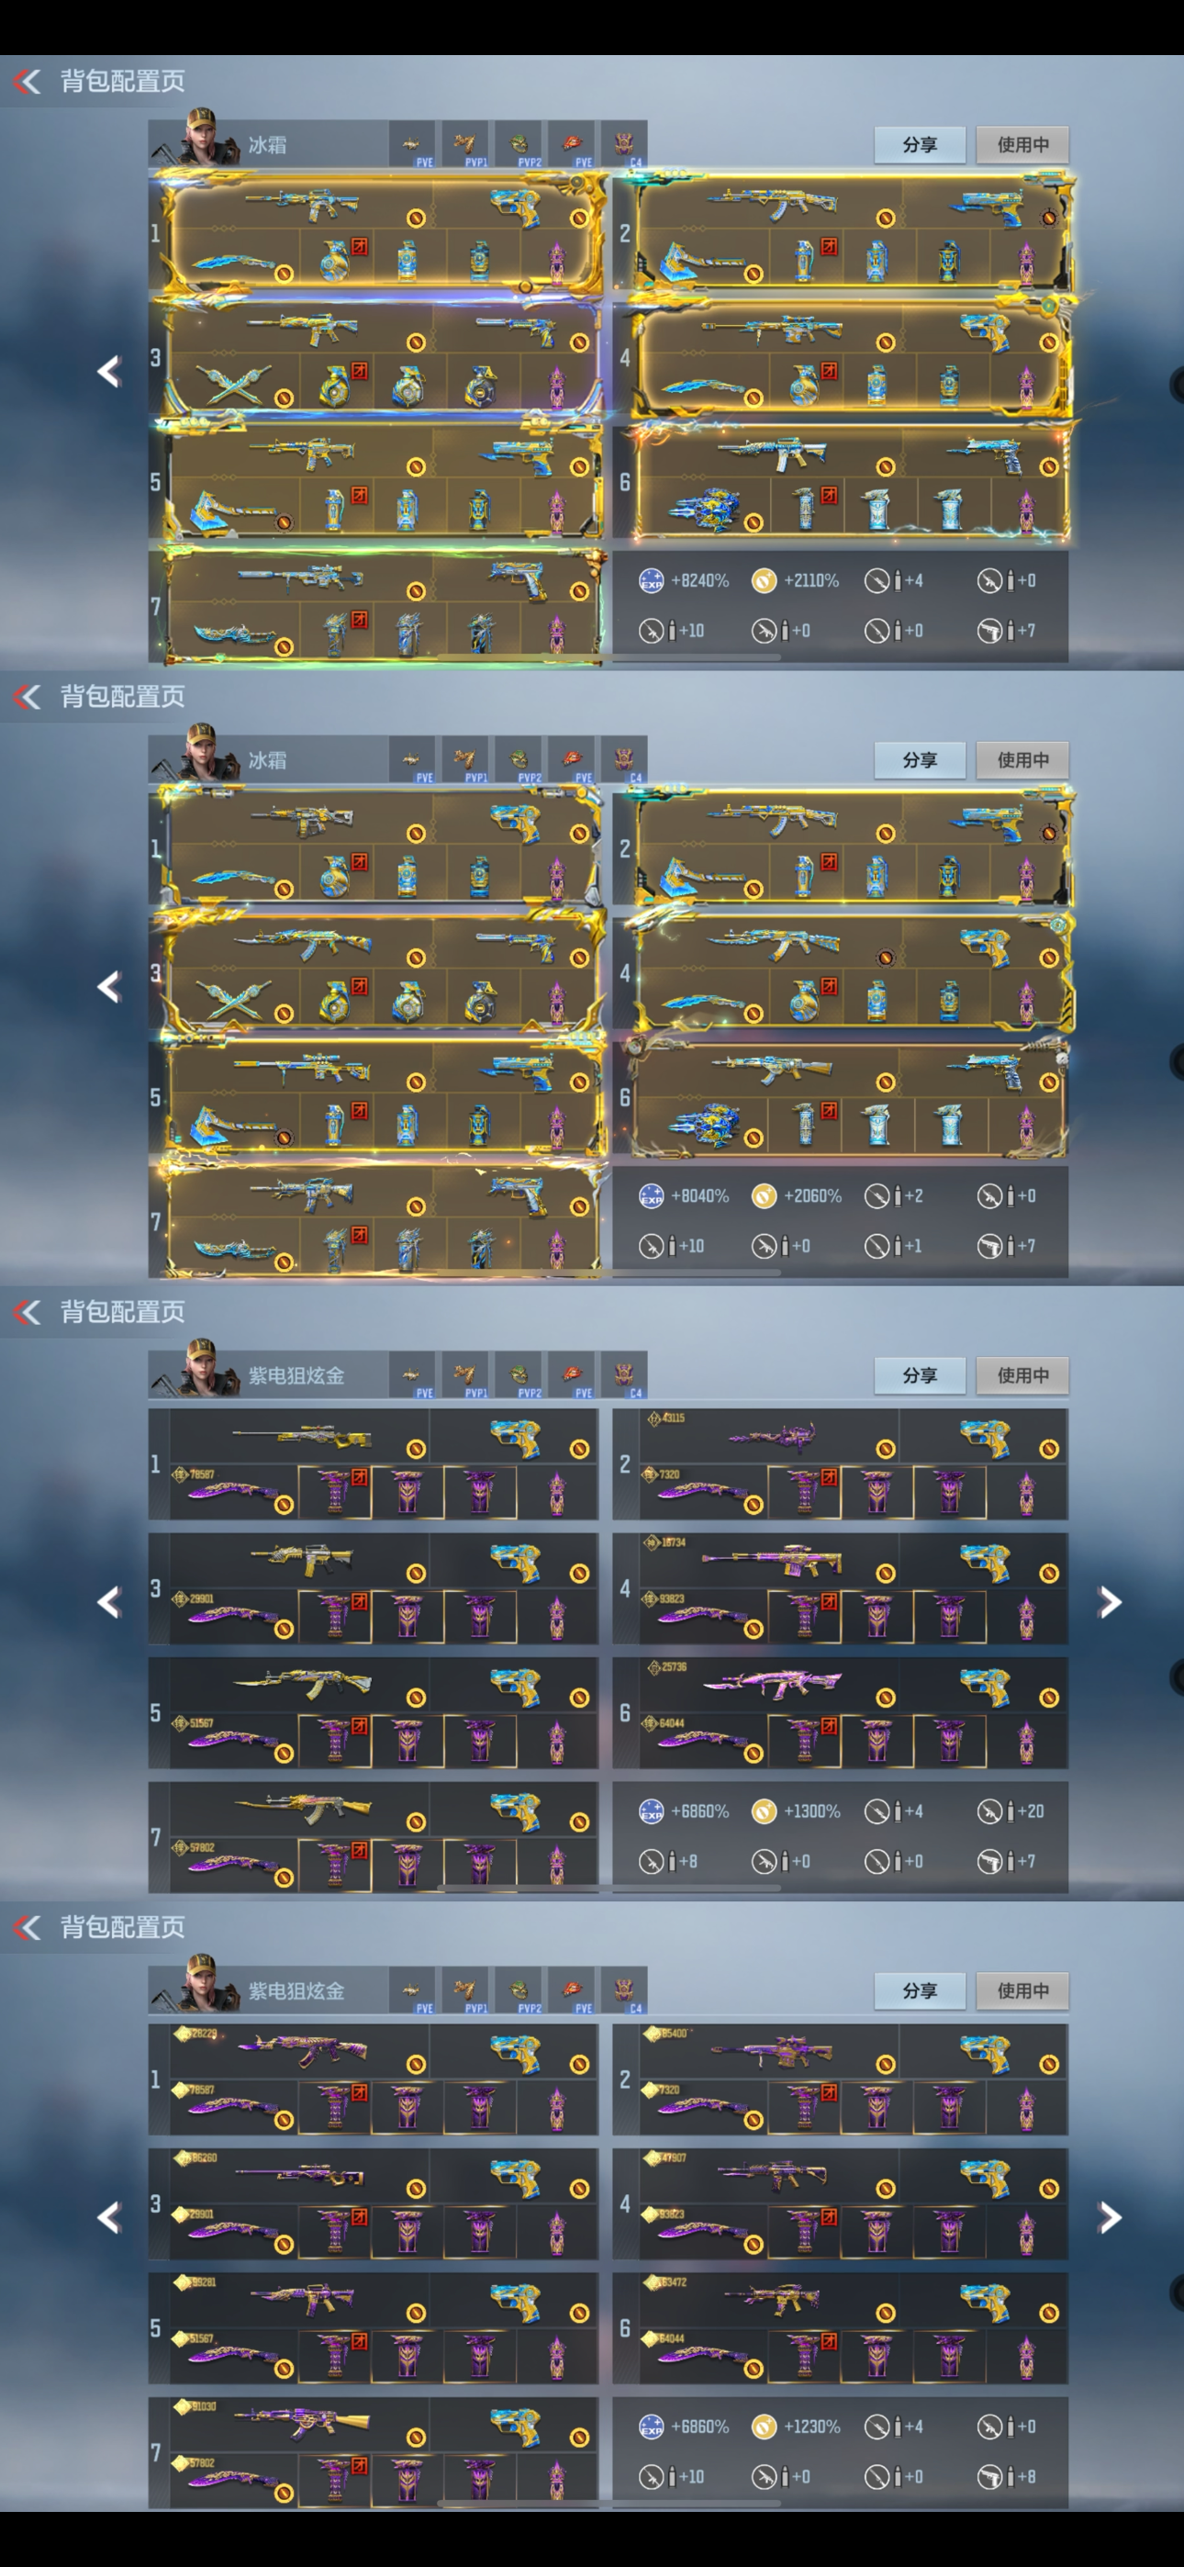Tap the ammo stat icon showing +20
Viewport: 1184px width, 2567px height.
989,1810
